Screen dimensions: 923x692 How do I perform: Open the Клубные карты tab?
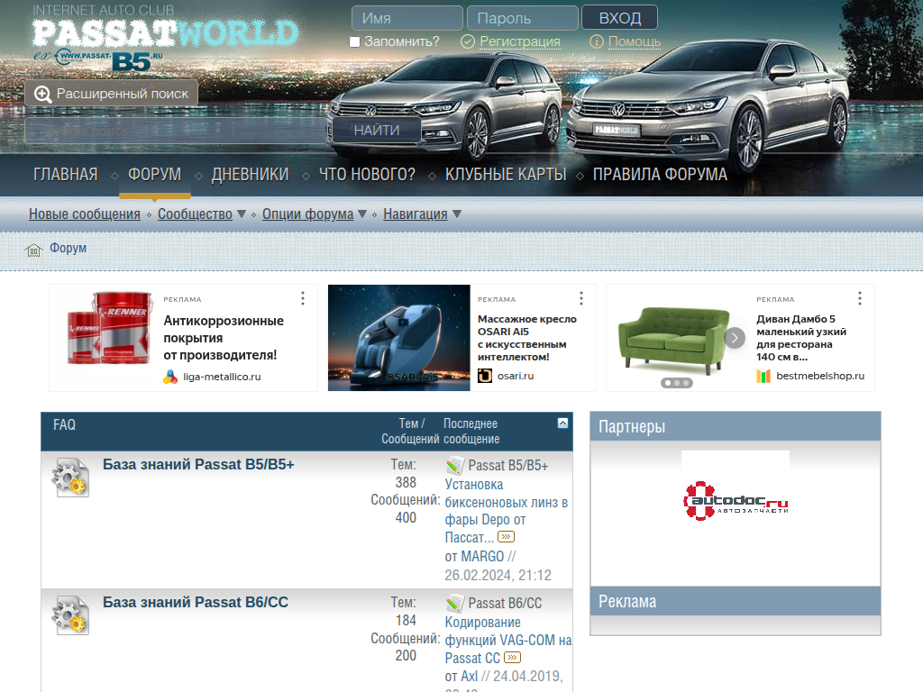[506, 175]
